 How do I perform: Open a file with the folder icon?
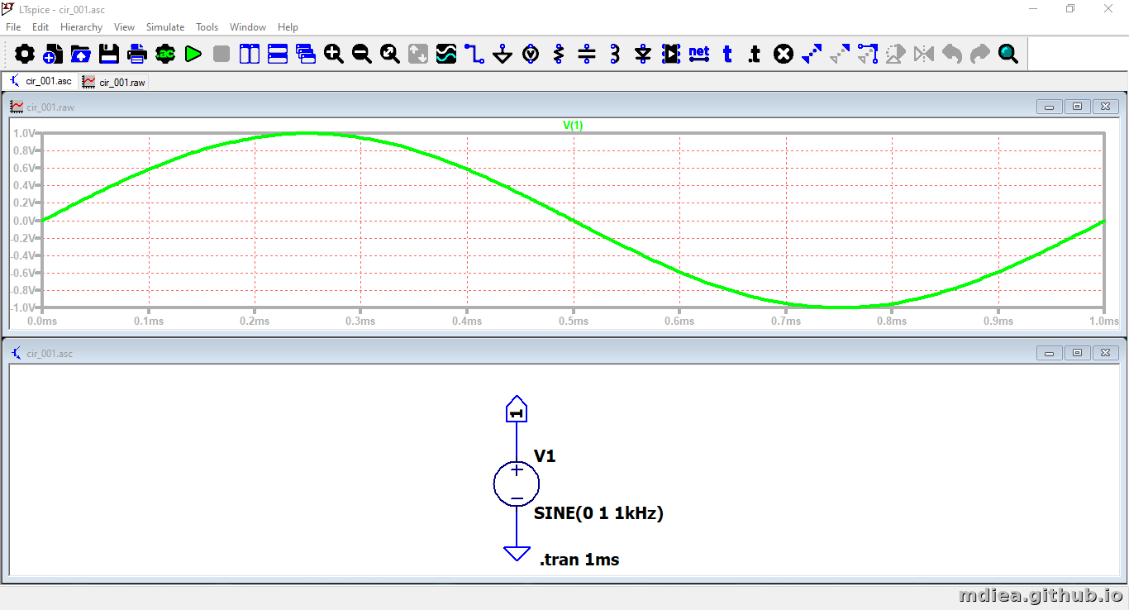click(x=81, y=55)
